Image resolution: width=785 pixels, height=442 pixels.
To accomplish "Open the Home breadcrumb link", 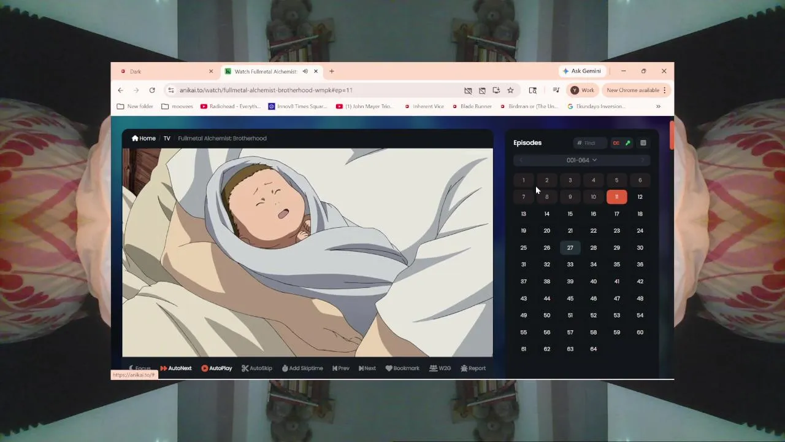I will [144, 138].
